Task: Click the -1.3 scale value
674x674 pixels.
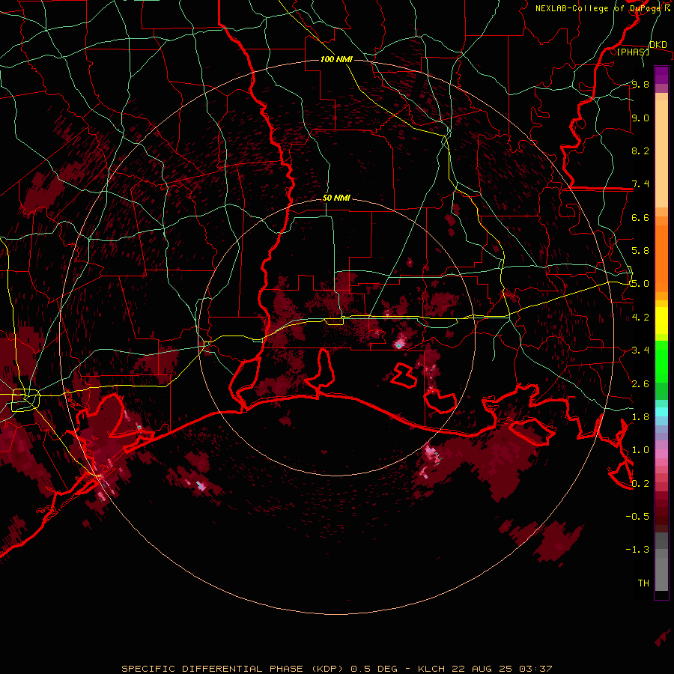Action: (637, 550)
